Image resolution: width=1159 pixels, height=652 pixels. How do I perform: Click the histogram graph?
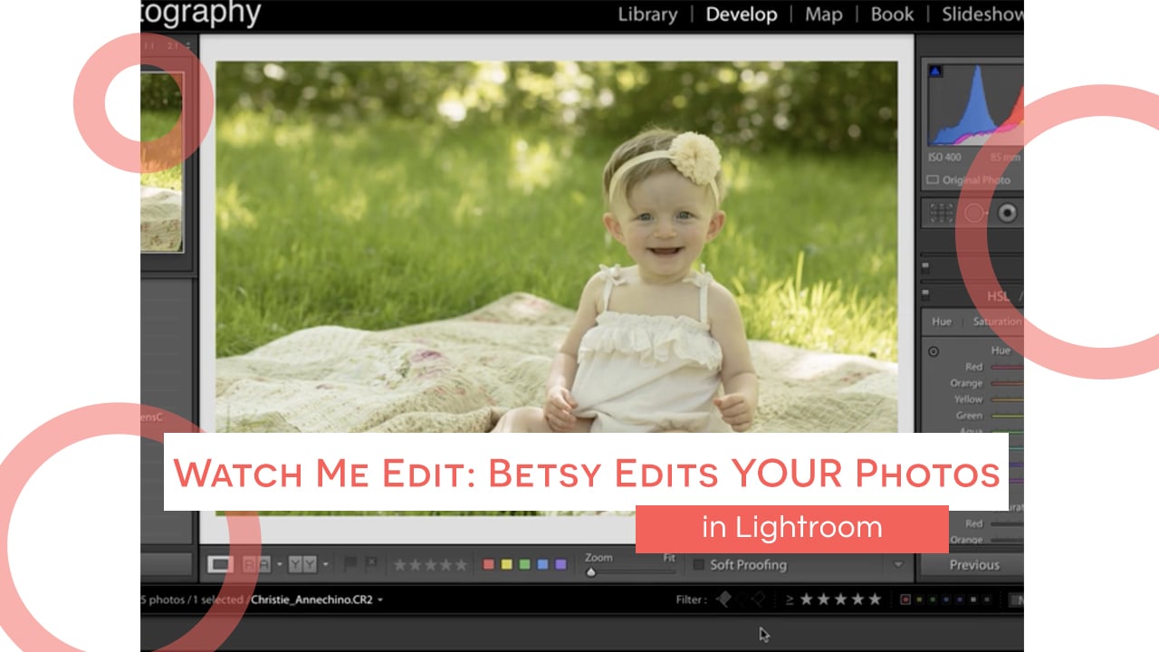pyautogui.click(x=976, y=104)
